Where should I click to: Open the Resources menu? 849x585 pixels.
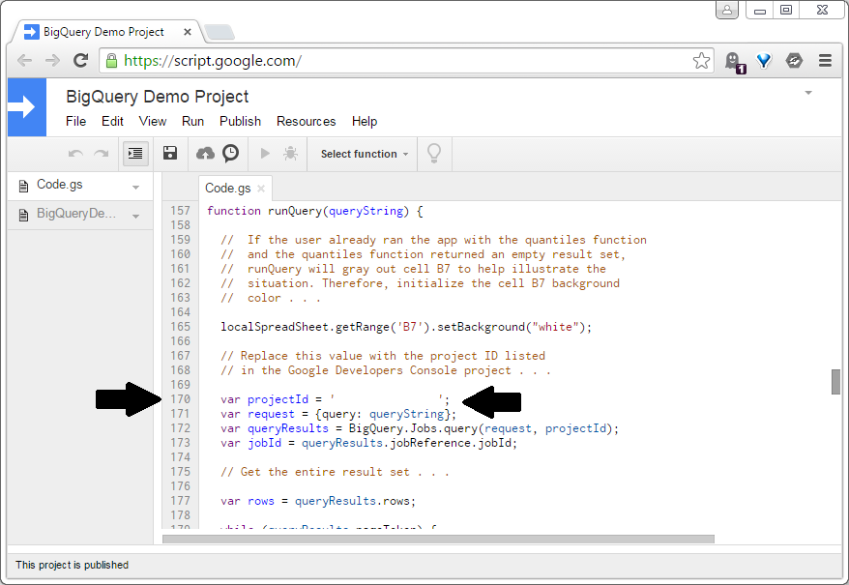[x=306, y=121]
